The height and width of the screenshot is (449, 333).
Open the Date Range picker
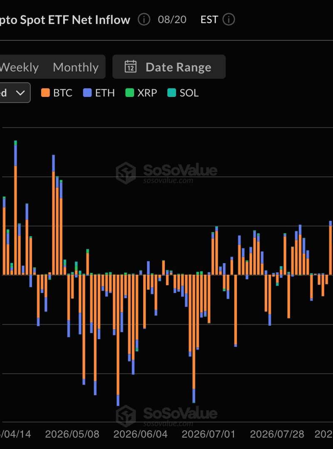click(x=169, y=67)
